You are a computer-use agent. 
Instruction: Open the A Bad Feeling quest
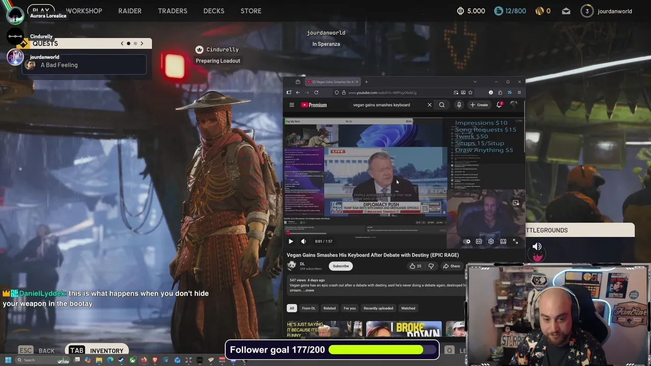pyautogui.click(x=84, y=65)
